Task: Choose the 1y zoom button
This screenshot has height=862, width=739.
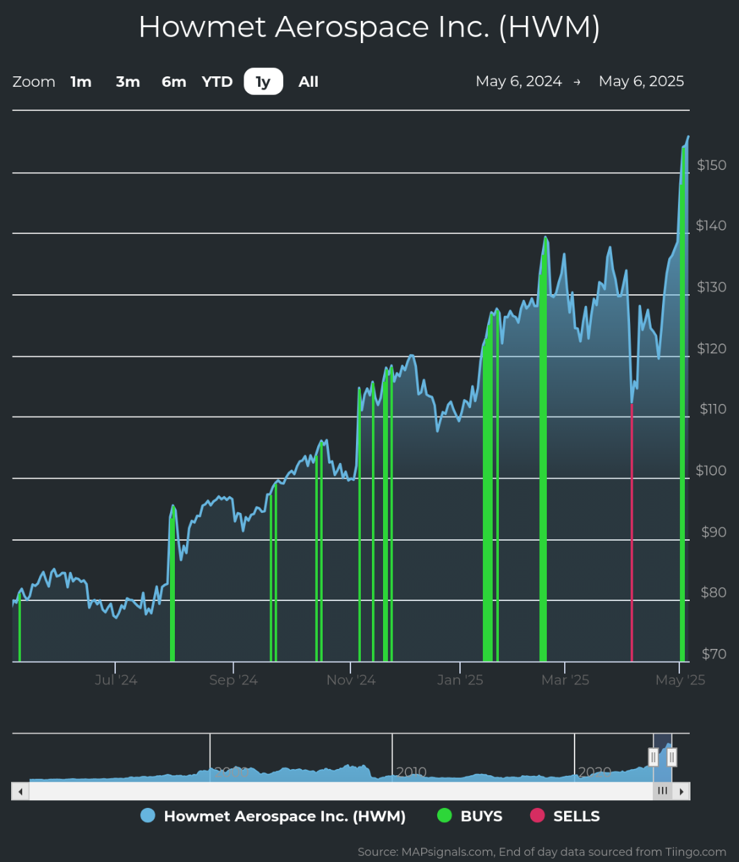Action: (x=264, y=82)
